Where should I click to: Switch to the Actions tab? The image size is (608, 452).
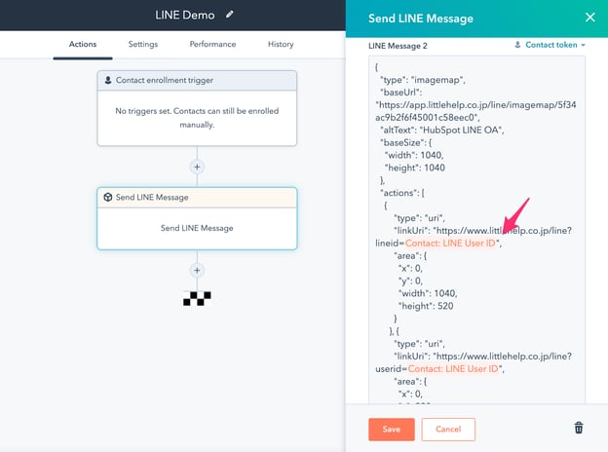coord(83,45)
